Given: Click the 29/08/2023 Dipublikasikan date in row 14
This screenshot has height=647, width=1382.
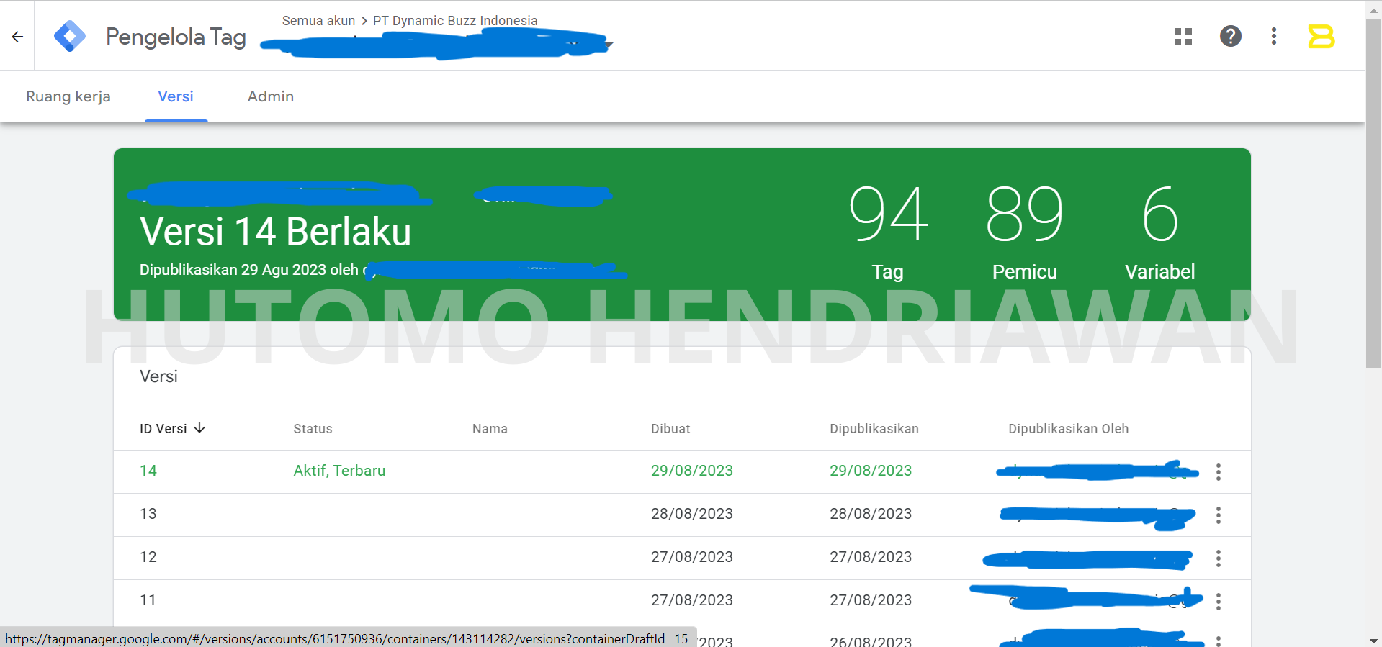Looking at the screenshot, I should [871, 471].
